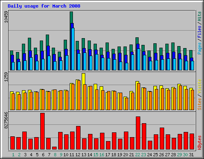Viewport: 204px width, 159px height.
Task: Click day 4 on the date axis
Action: [x=31, y=155]
